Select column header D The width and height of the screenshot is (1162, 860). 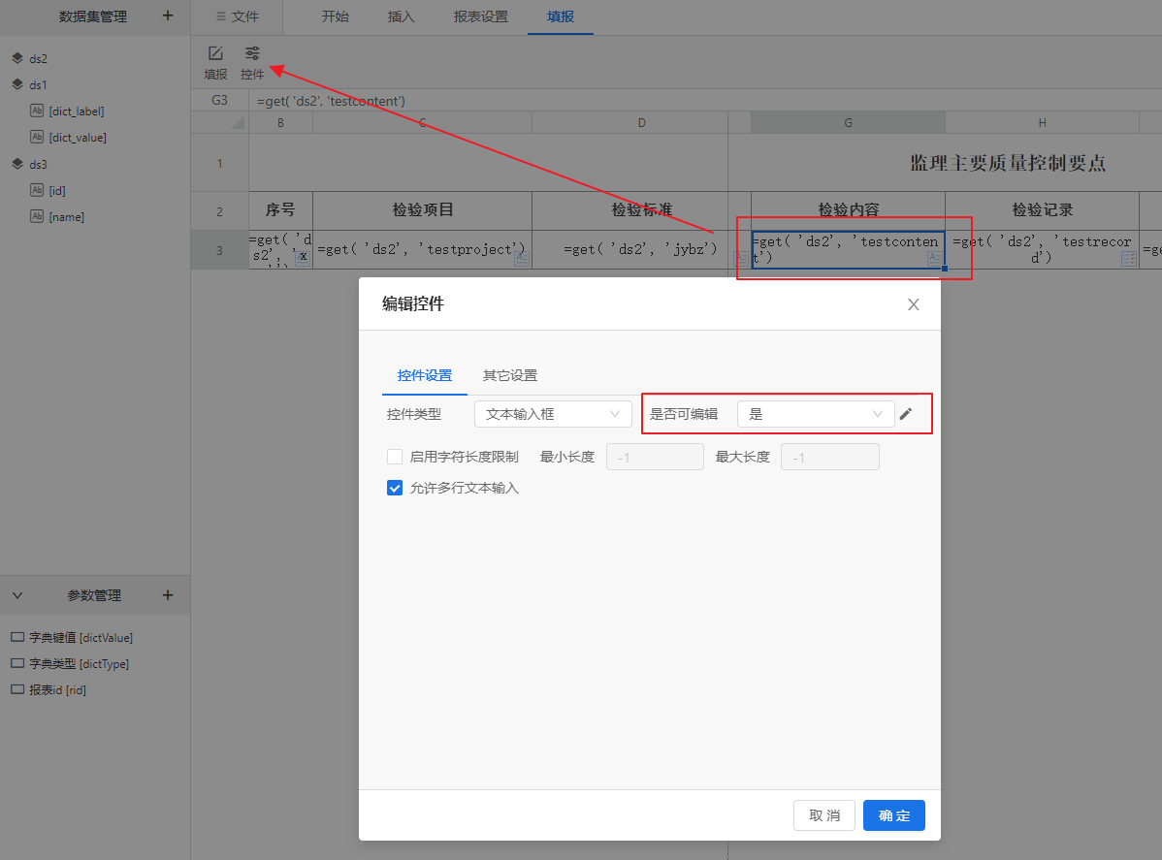[x=642, y=123]
